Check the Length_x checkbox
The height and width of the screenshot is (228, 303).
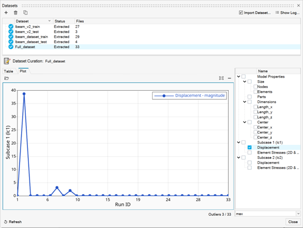(x=256, y=107)
